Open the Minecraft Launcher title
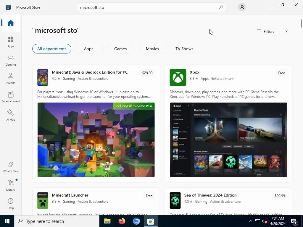The height and width of the screenshot is (227, 303). 70,195
